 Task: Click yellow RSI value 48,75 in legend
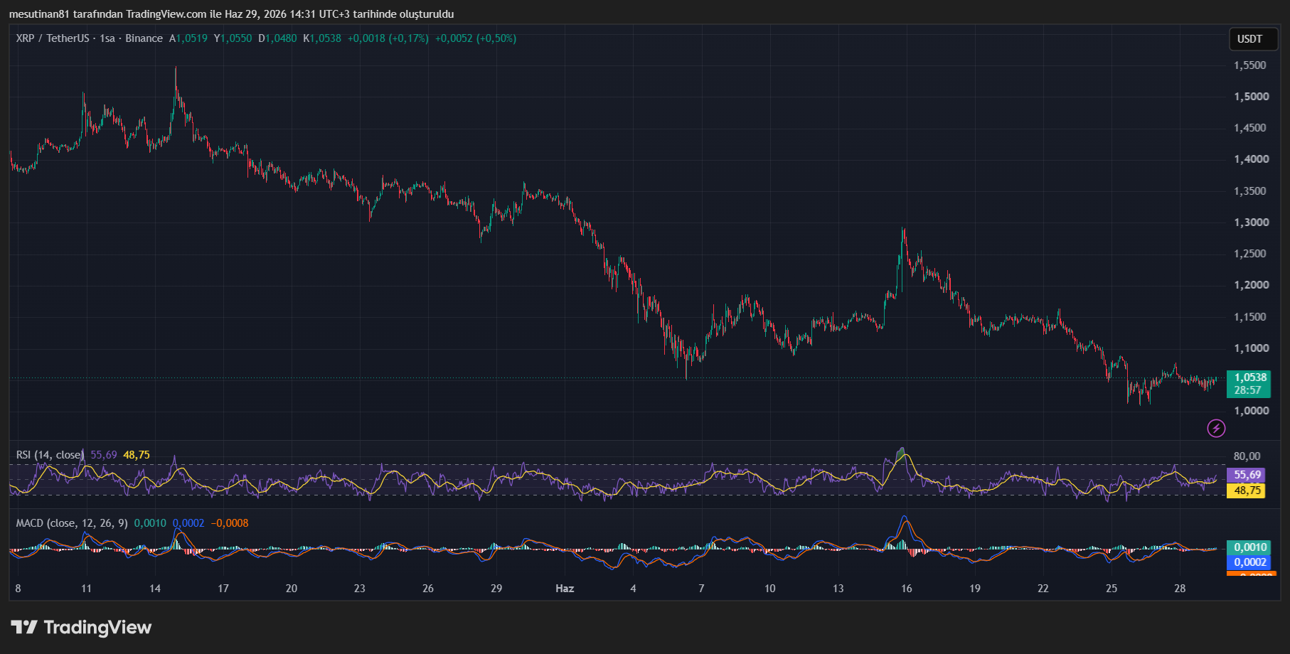tap(137, 455)
